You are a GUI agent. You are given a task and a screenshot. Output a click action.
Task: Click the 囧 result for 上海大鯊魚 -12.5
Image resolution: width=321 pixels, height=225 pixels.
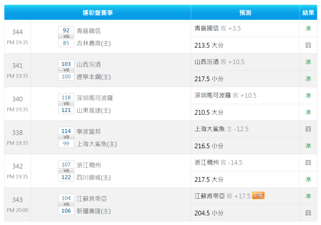click(x=308, y=129)
